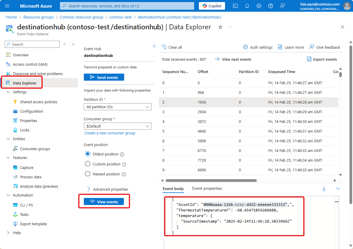Switch to the Event properties tab
This screenshot has height=249, width=353.
pyautogui.click(x=207, y=188)
